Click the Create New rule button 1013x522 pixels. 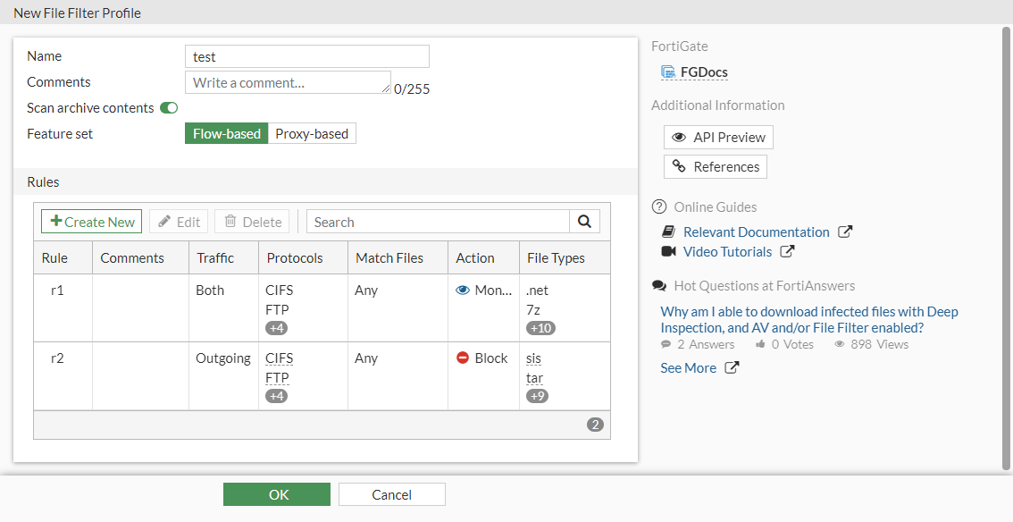(x=92, y=222)
